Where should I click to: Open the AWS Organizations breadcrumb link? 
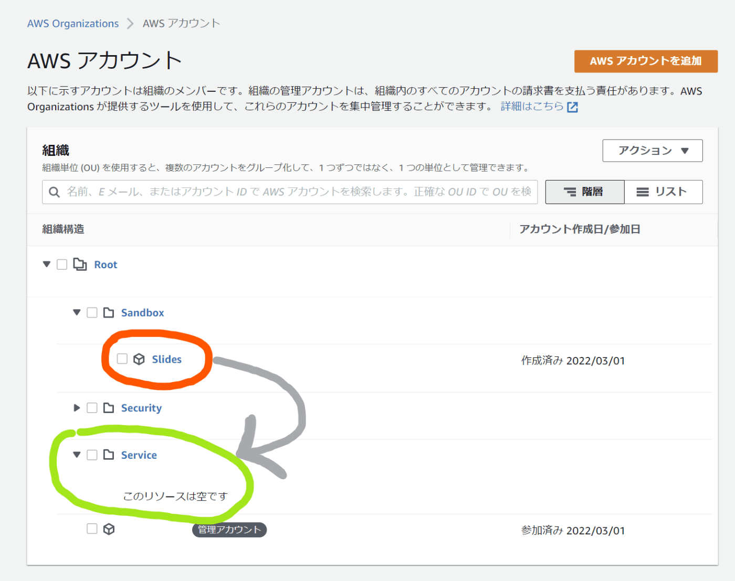pyautogui.click(x=73, y=24)
